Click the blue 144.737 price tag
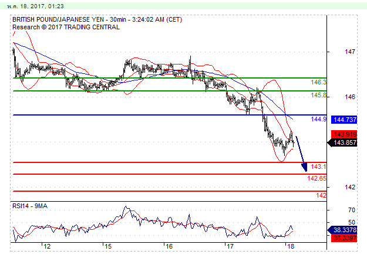The image size is (367, 258). pos(344,120)
